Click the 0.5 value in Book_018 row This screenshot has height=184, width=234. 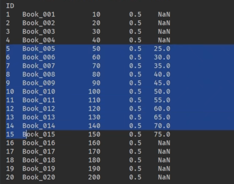[135, 160]
